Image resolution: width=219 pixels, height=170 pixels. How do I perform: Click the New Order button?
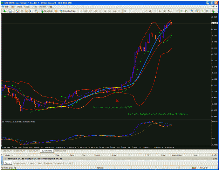click(47, 11)
